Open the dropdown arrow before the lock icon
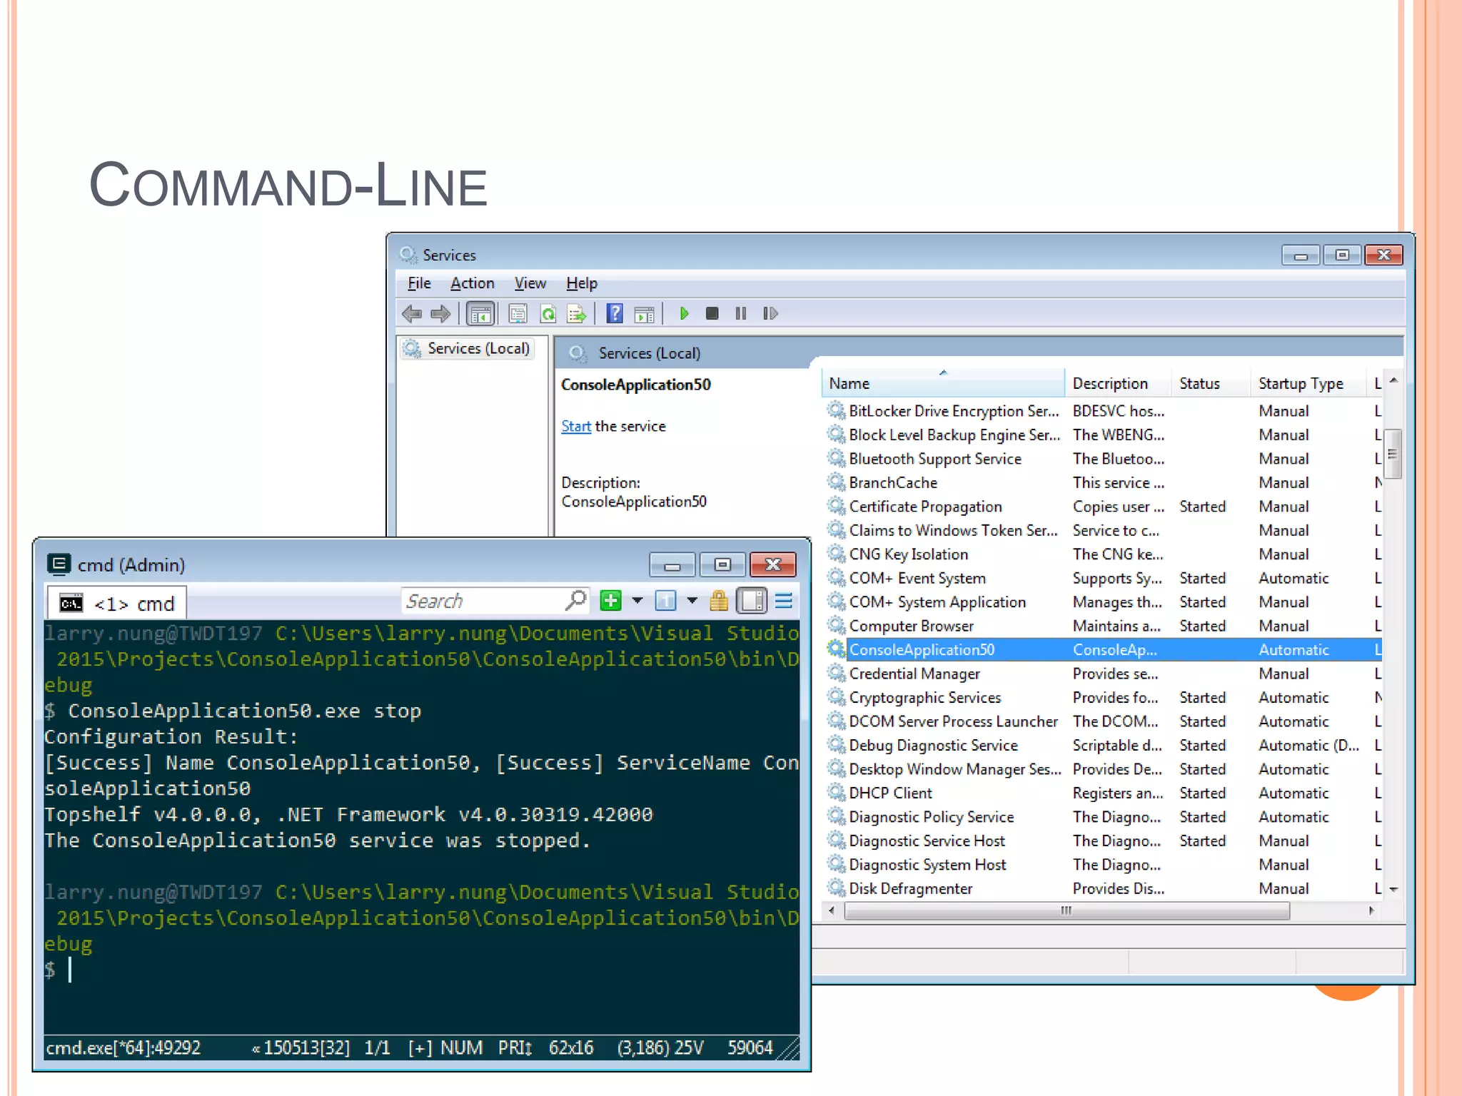The height and width of the screenshot is (1096, 1462). [x=692, y=601]
